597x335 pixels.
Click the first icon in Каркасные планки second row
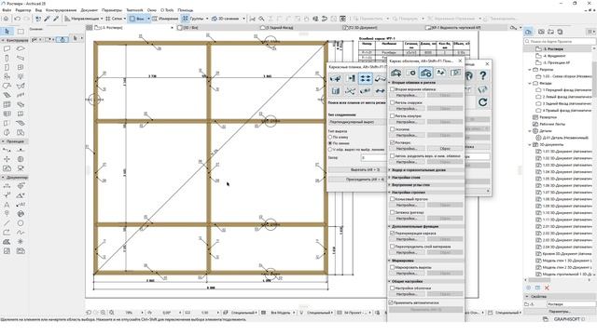[336, 91]
